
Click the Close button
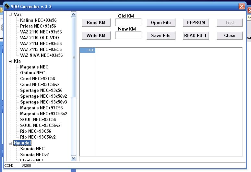tap(230, 36)
